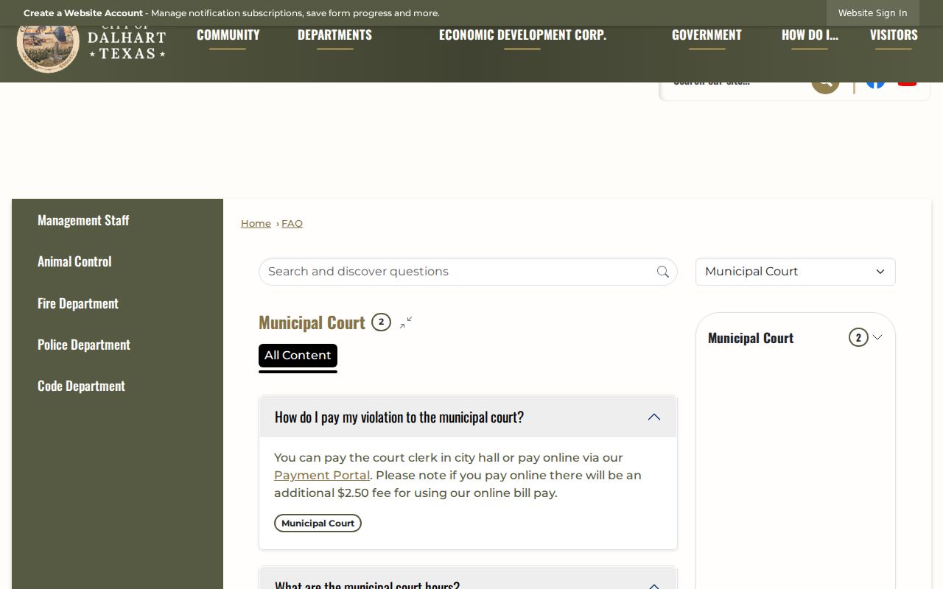Open the Visitors menu
Viewport: 943px width, 589px height.
tap(894, 35)
